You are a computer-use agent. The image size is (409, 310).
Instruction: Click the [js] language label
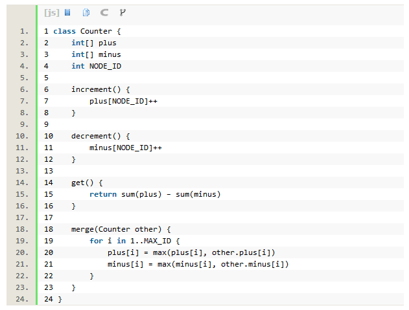click(x=52, y=12)
